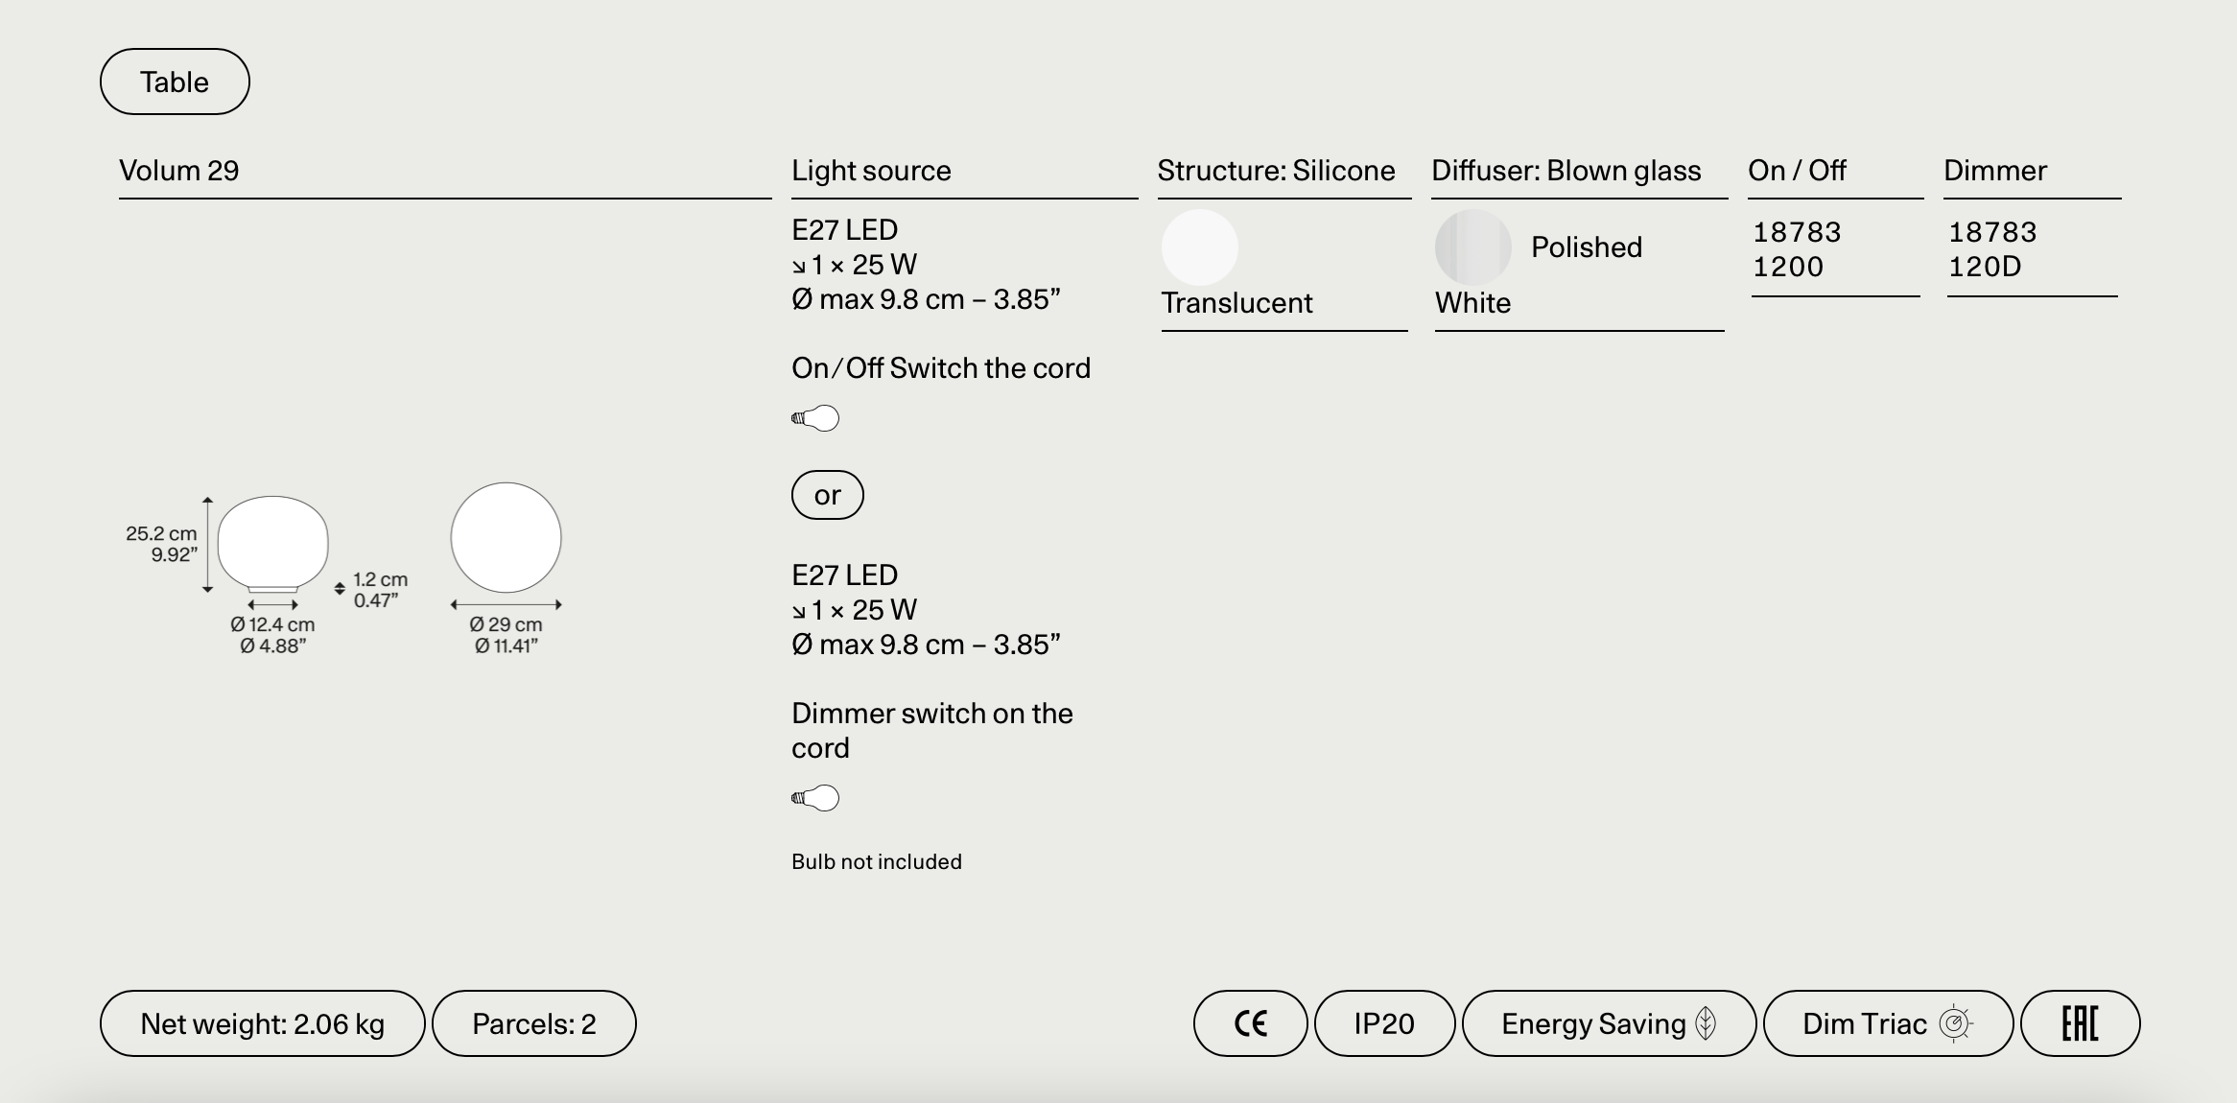Viewport: 2237px width, 1103px height.
Task: Click the EAC certification badge
Action: (x=2080, y=1023)
